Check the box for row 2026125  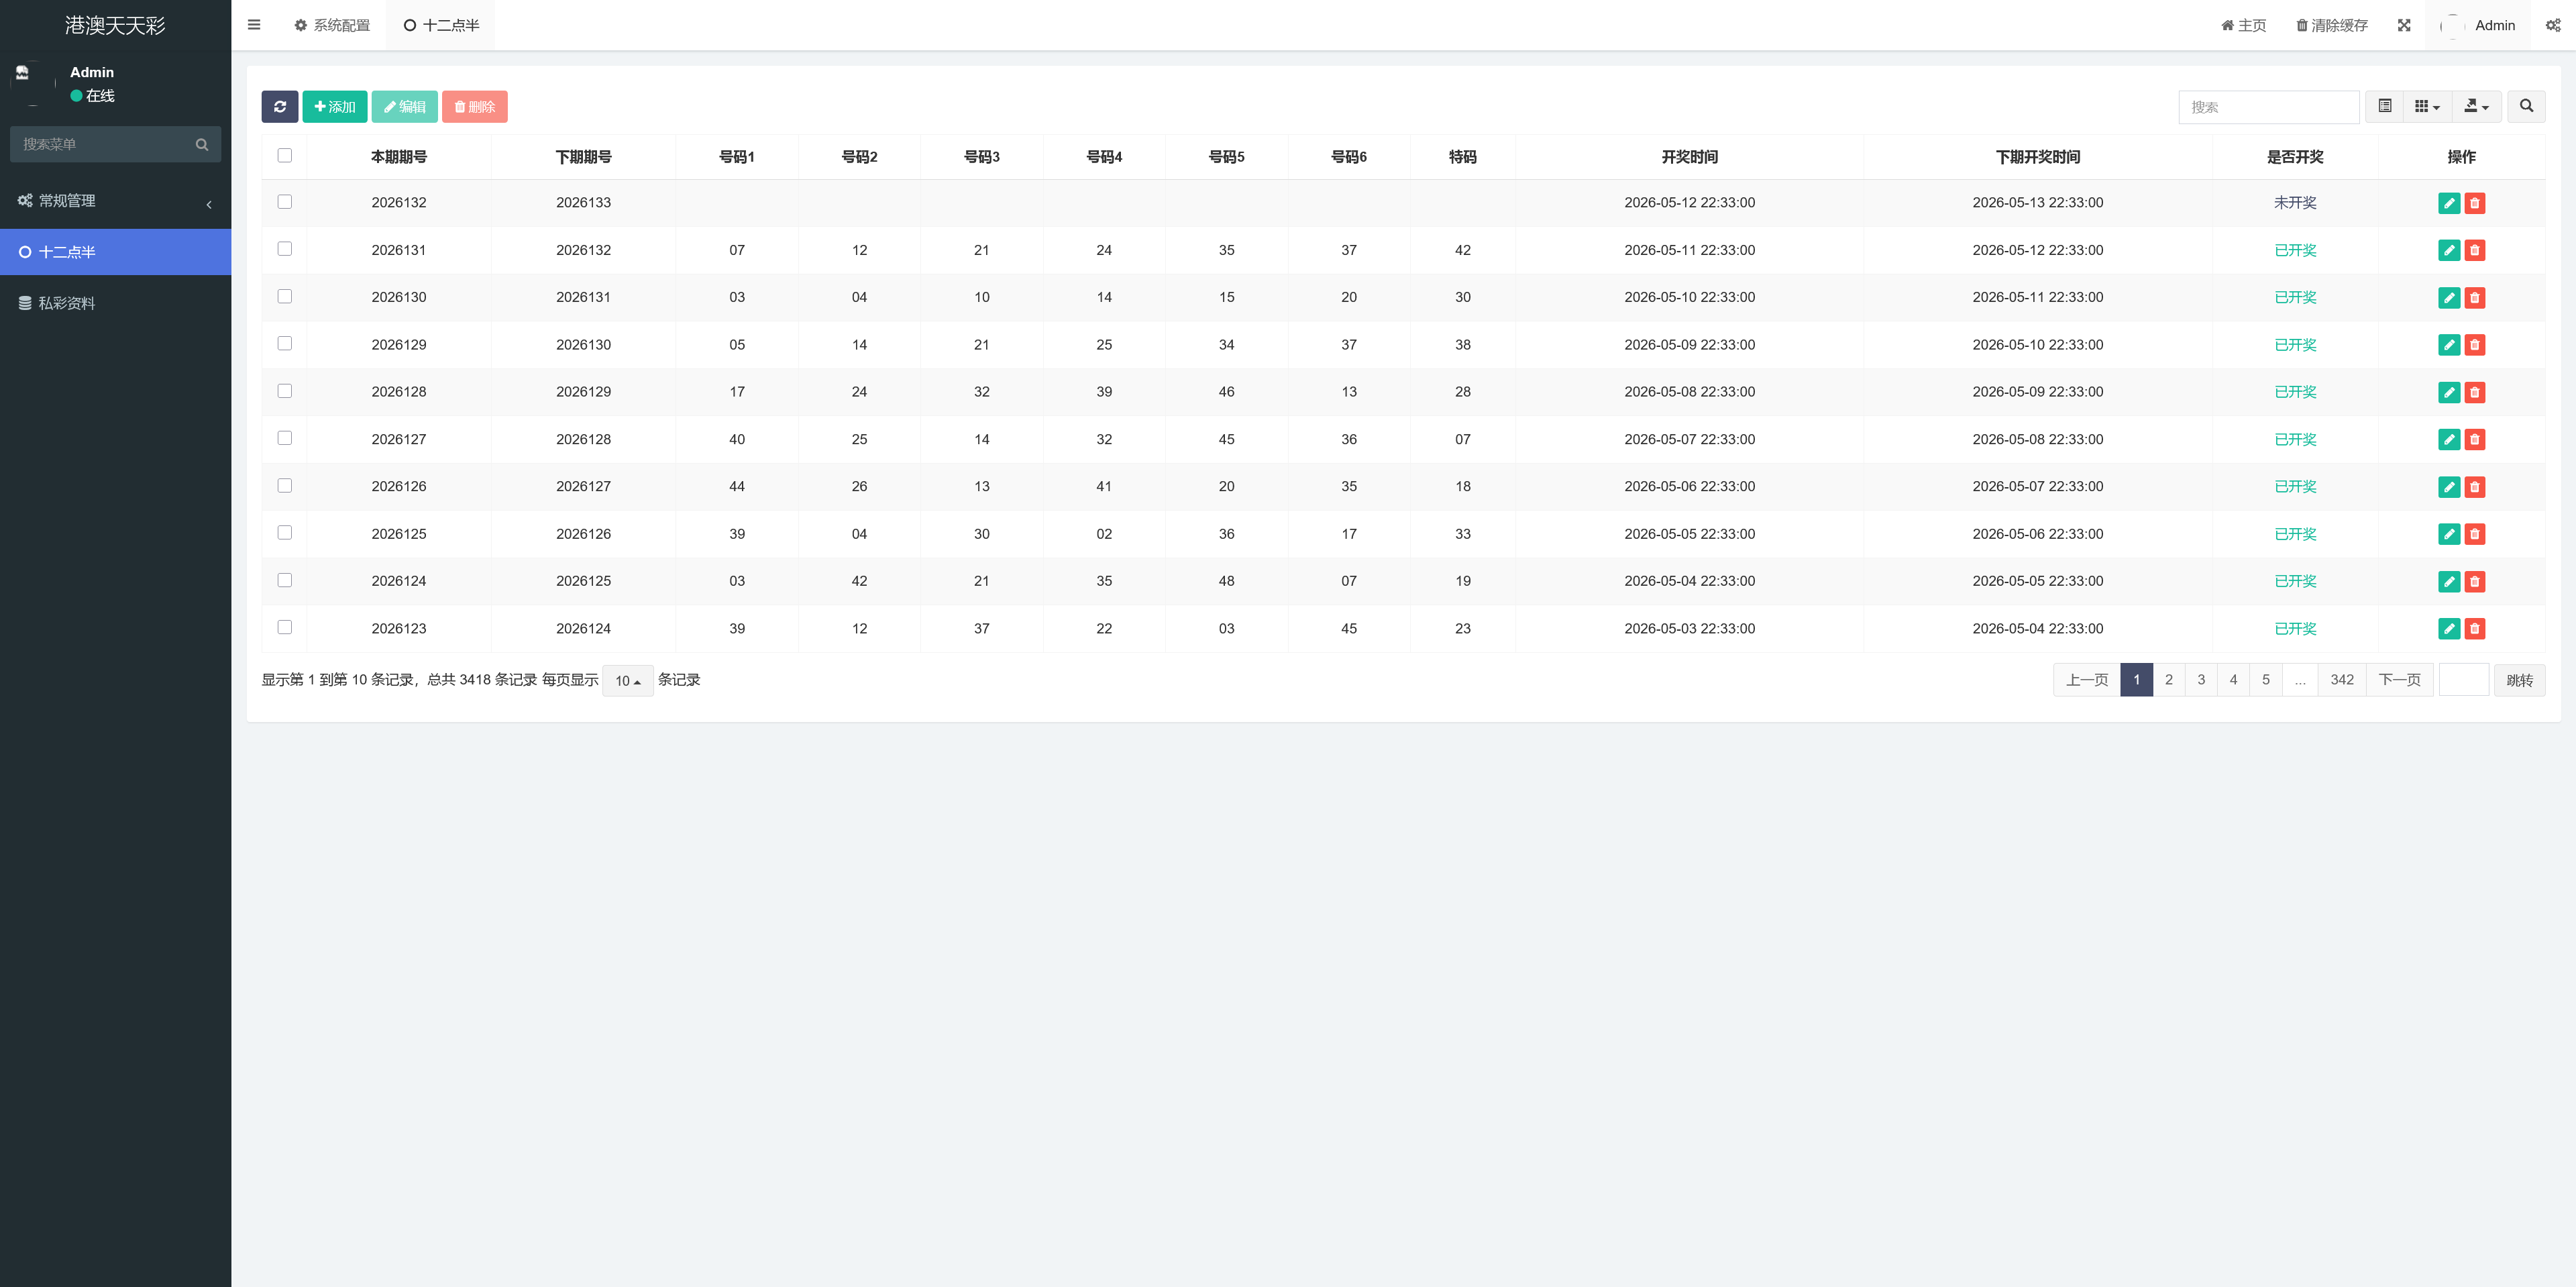tap(285, 533)
